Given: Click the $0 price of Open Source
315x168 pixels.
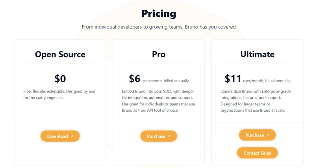Looking at the screenshot, I should pos(60,78).
